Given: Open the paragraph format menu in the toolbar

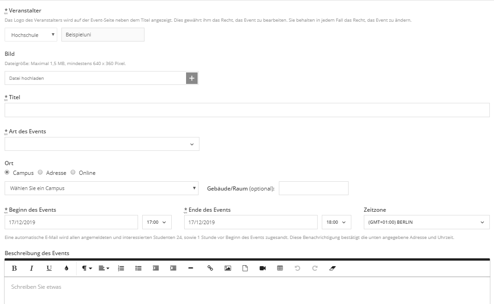Looking at the screenshot, I should (x=87, y=268).
